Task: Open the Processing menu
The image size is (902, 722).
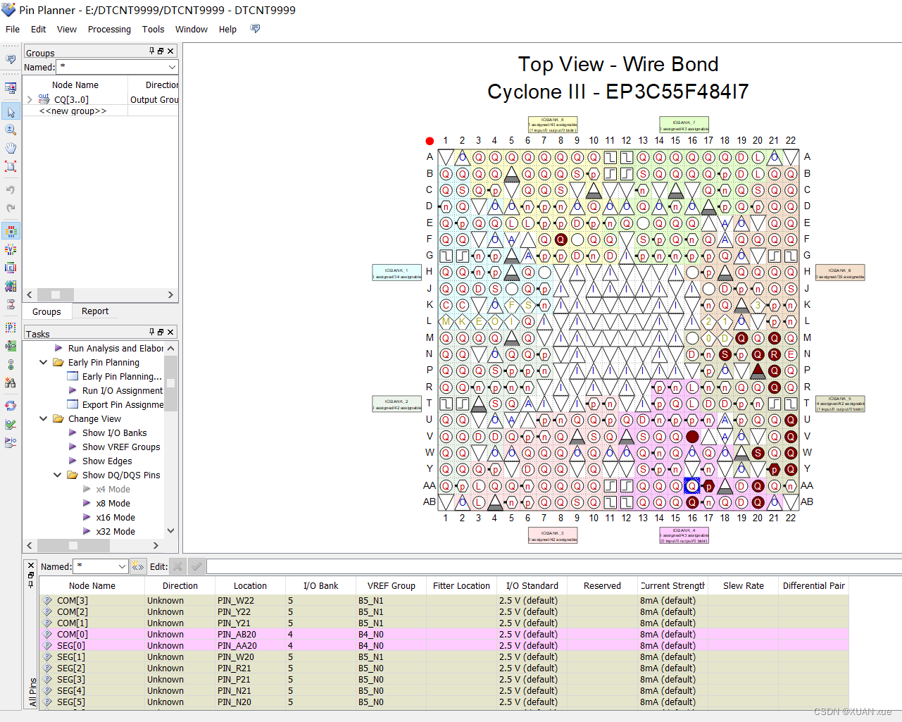Action: pos(109,29)
